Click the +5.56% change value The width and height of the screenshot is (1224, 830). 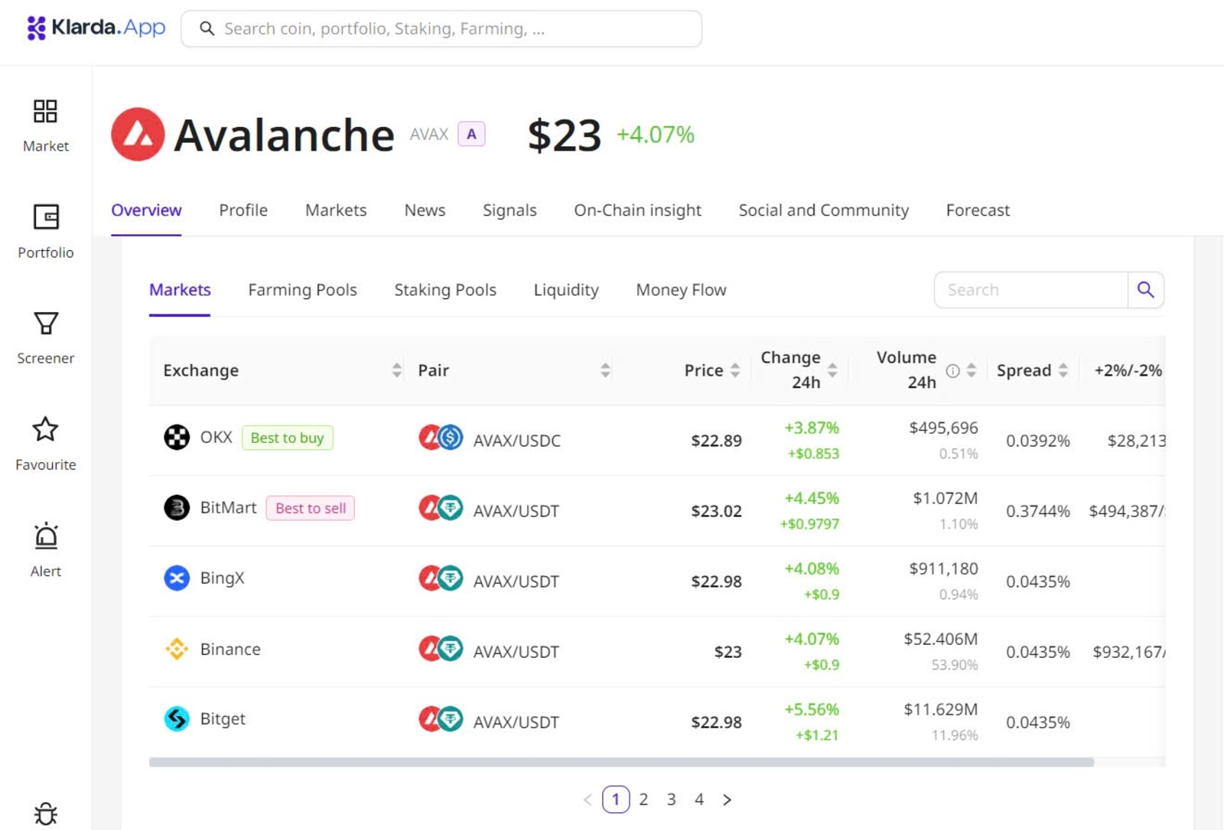click(x=811, y=709)
